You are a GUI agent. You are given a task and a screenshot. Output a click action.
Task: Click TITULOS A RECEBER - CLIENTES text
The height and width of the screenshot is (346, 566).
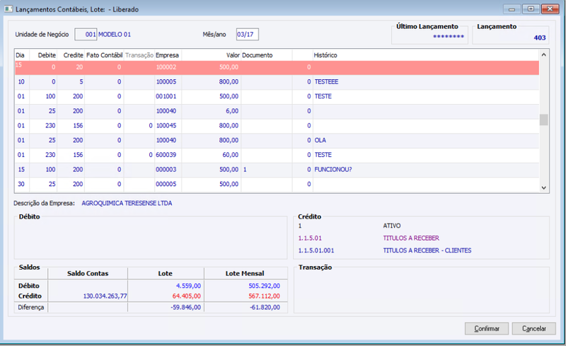[x=427, y=250]
